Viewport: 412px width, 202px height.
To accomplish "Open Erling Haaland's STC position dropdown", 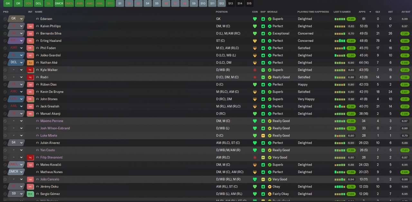I will pyautogui.click(x=16, y=41).
